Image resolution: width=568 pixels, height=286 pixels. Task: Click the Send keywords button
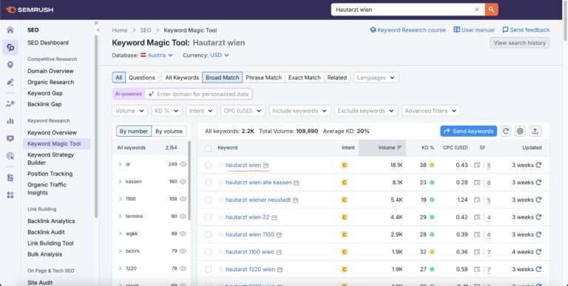(x=468, y=131)
